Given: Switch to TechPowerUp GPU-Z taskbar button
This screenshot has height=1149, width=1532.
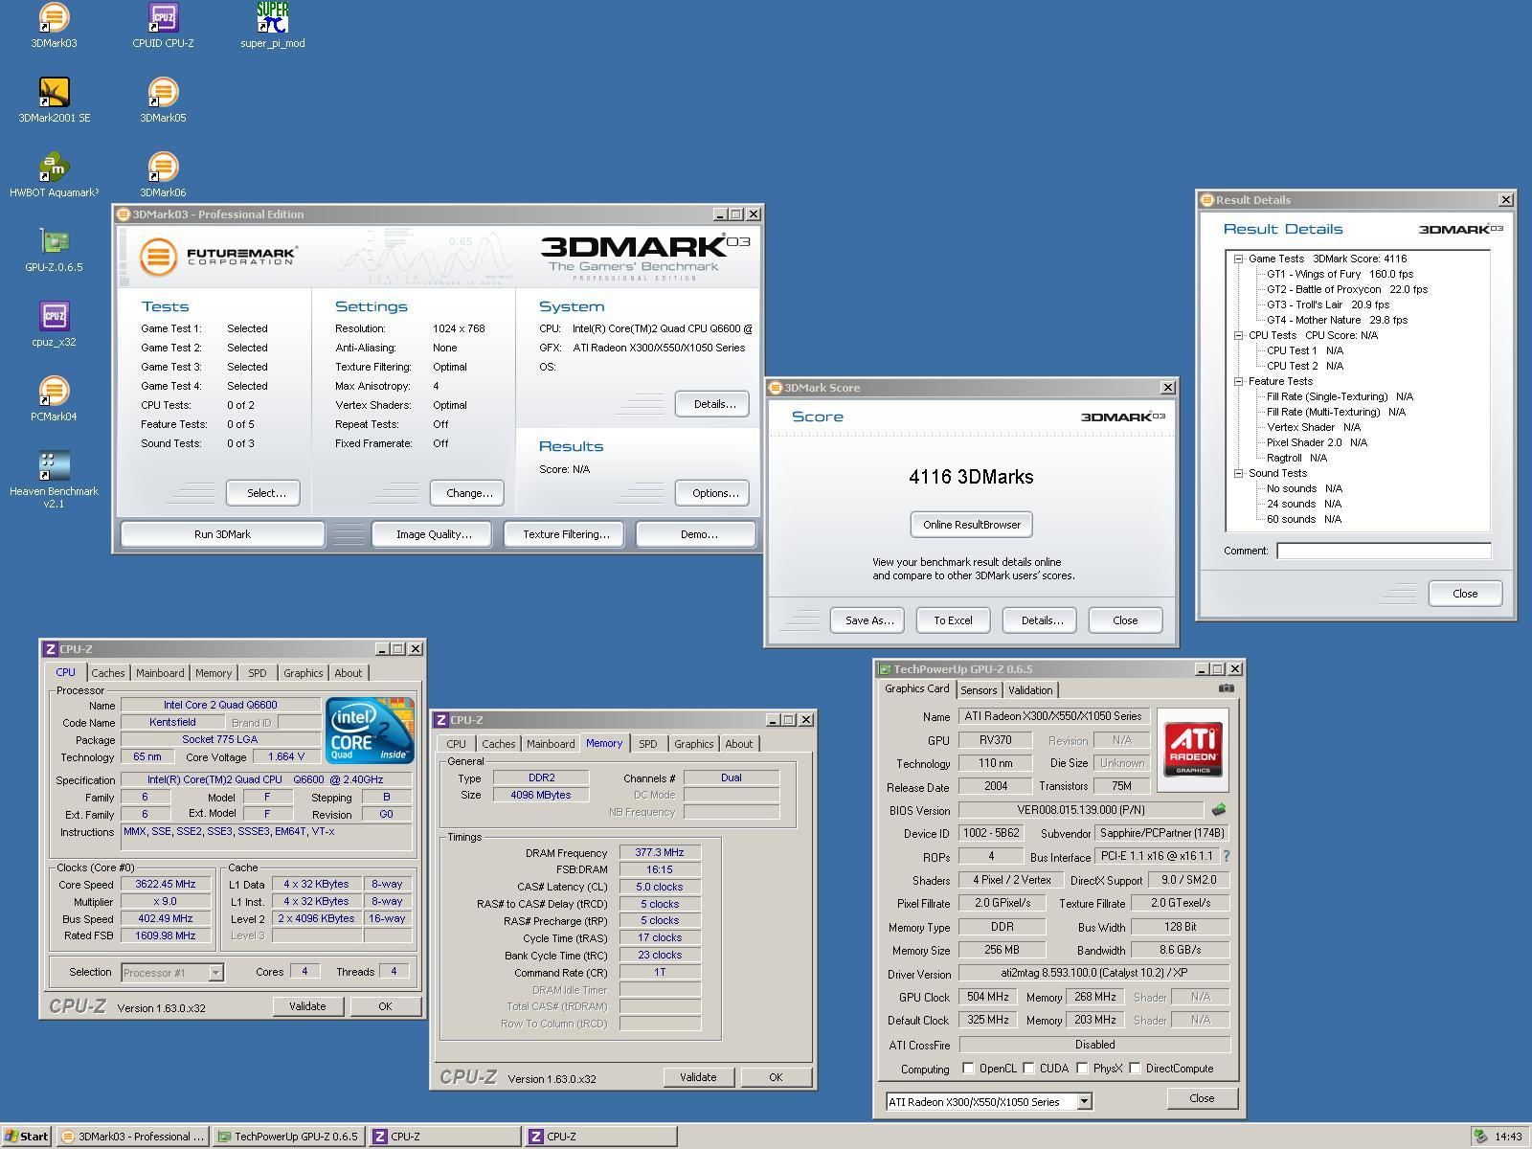Looking at the screenshot, I should pyautogui.click(x=288, y=1137).
